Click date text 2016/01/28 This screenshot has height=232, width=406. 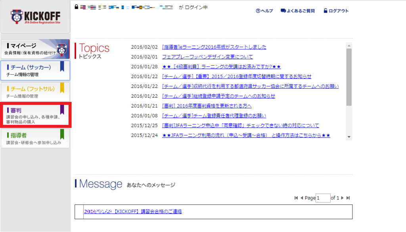click(144, 66)
